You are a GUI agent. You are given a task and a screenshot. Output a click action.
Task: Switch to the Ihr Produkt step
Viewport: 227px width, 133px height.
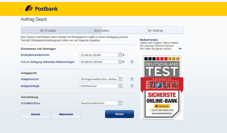coord(48,31)
